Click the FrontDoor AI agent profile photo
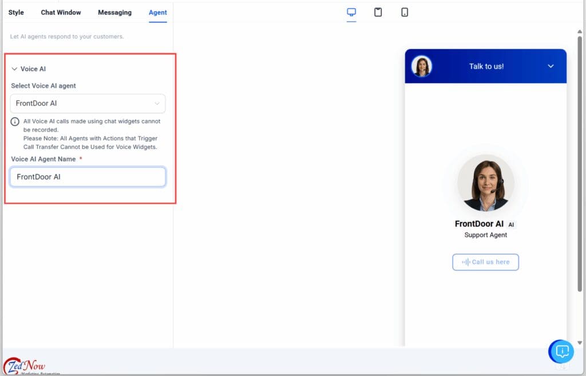Screen dimensions: 586x376 pos(485,184)
